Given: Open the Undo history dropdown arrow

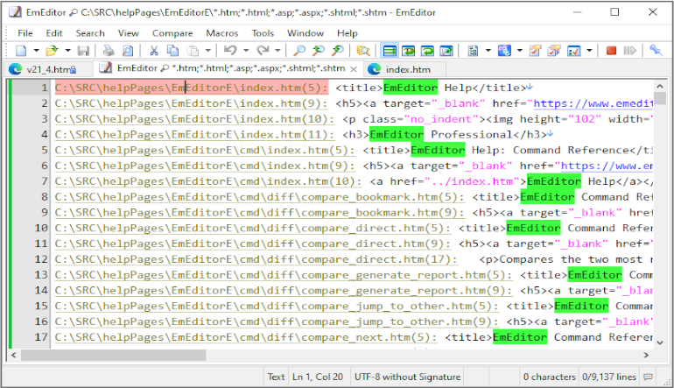Looking at the screenshot, I should pyautogui.click(x=246, y=51).
